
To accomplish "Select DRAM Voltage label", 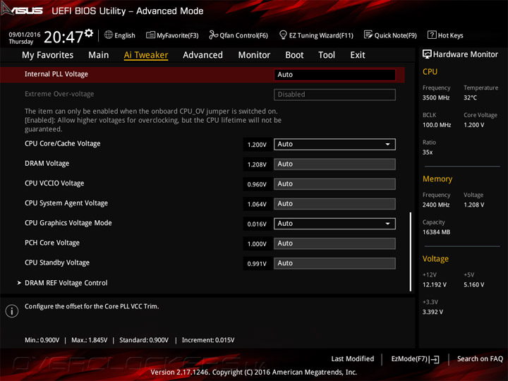I will (47, 163).
